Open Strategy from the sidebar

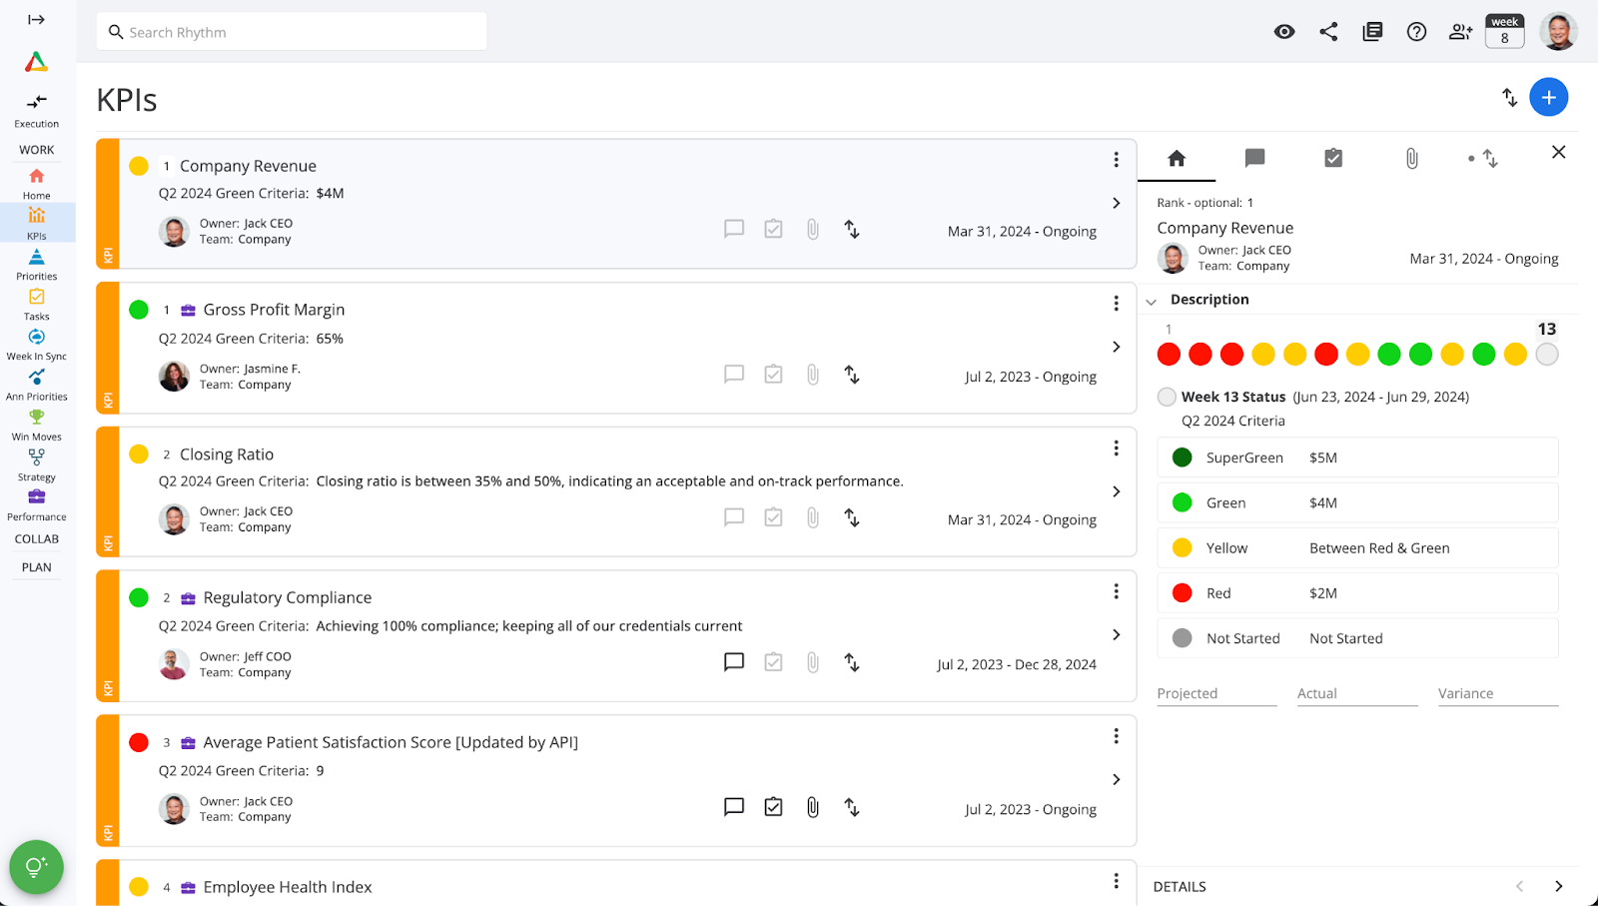[x=37, y=464]
